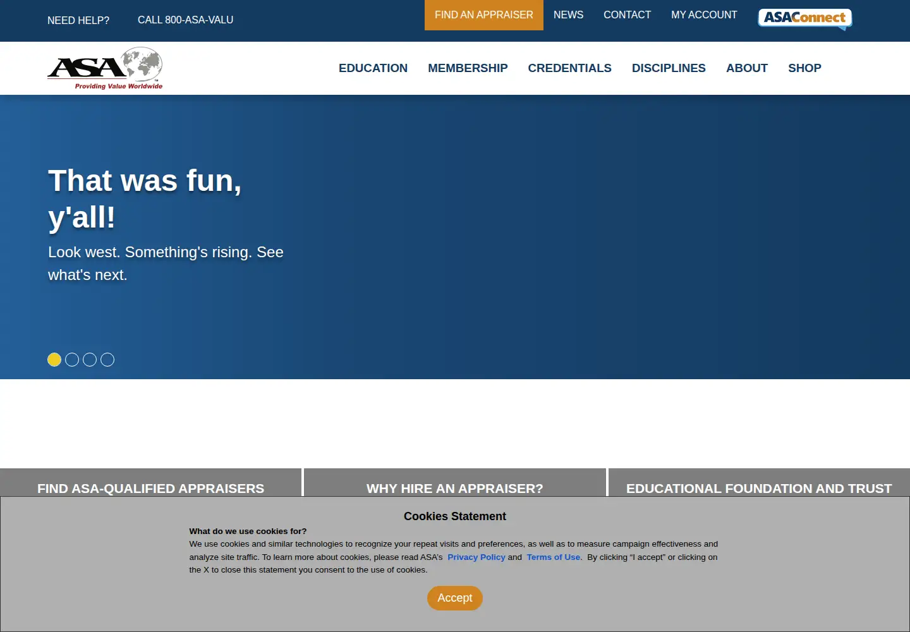Click the ASA globe logo
Screen dimensions: 910x632
point(105,68)
